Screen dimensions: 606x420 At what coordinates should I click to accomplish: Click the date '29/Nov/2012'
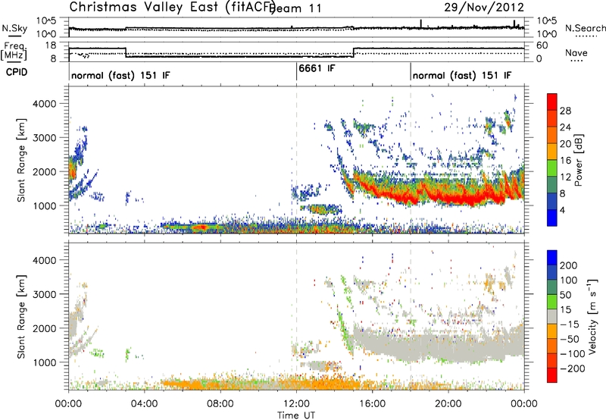click(484, 7)
